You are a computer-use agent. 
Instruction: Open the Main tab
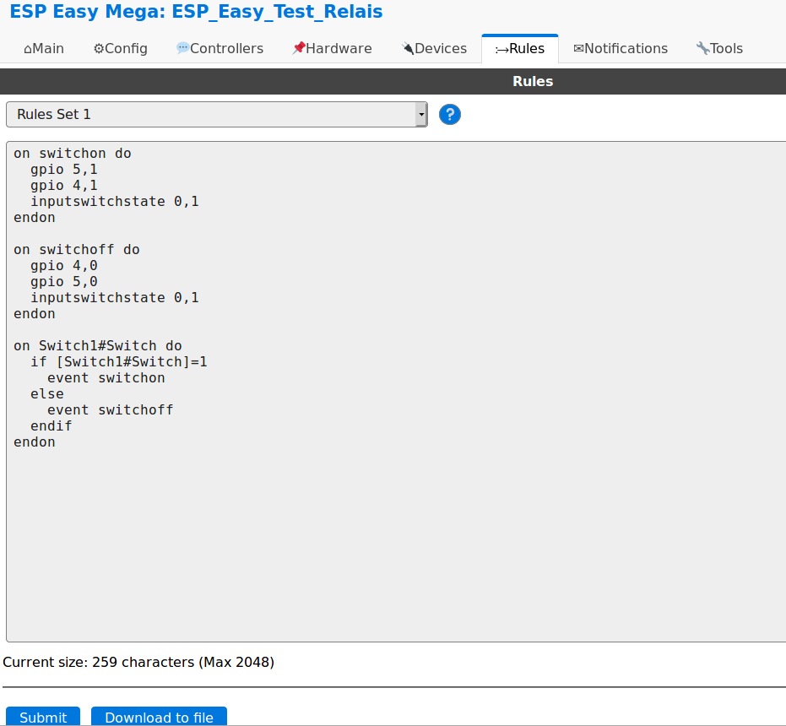tap(44, 49)
